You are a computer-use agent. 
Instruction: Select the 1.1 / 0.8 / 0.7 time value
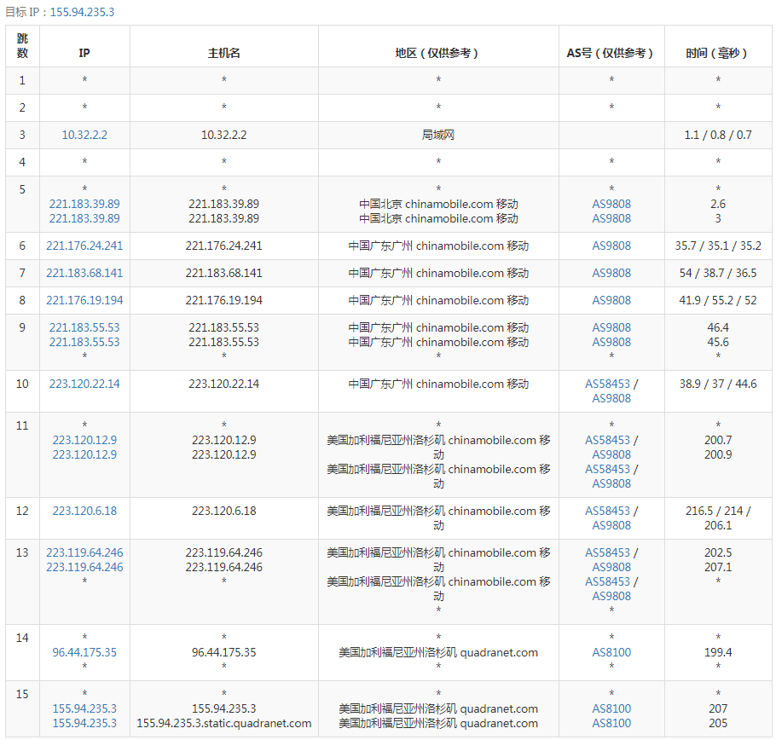pyautogui.click(x=718, y=135)
